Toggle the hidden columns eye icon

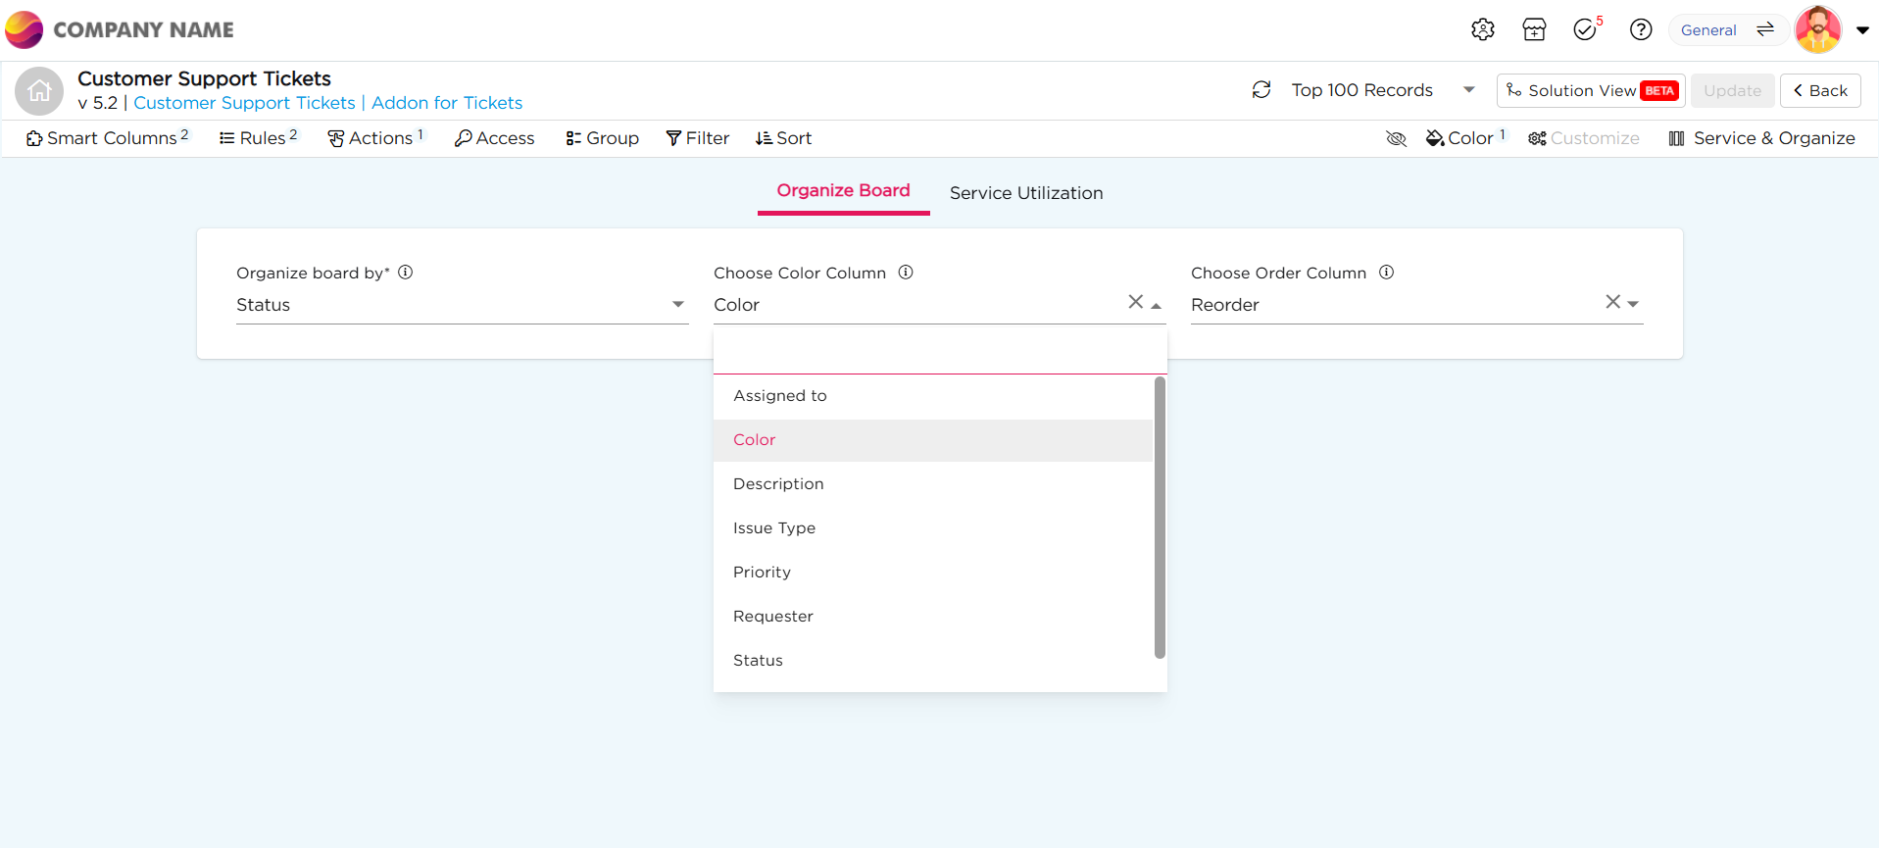[1396, 138]
